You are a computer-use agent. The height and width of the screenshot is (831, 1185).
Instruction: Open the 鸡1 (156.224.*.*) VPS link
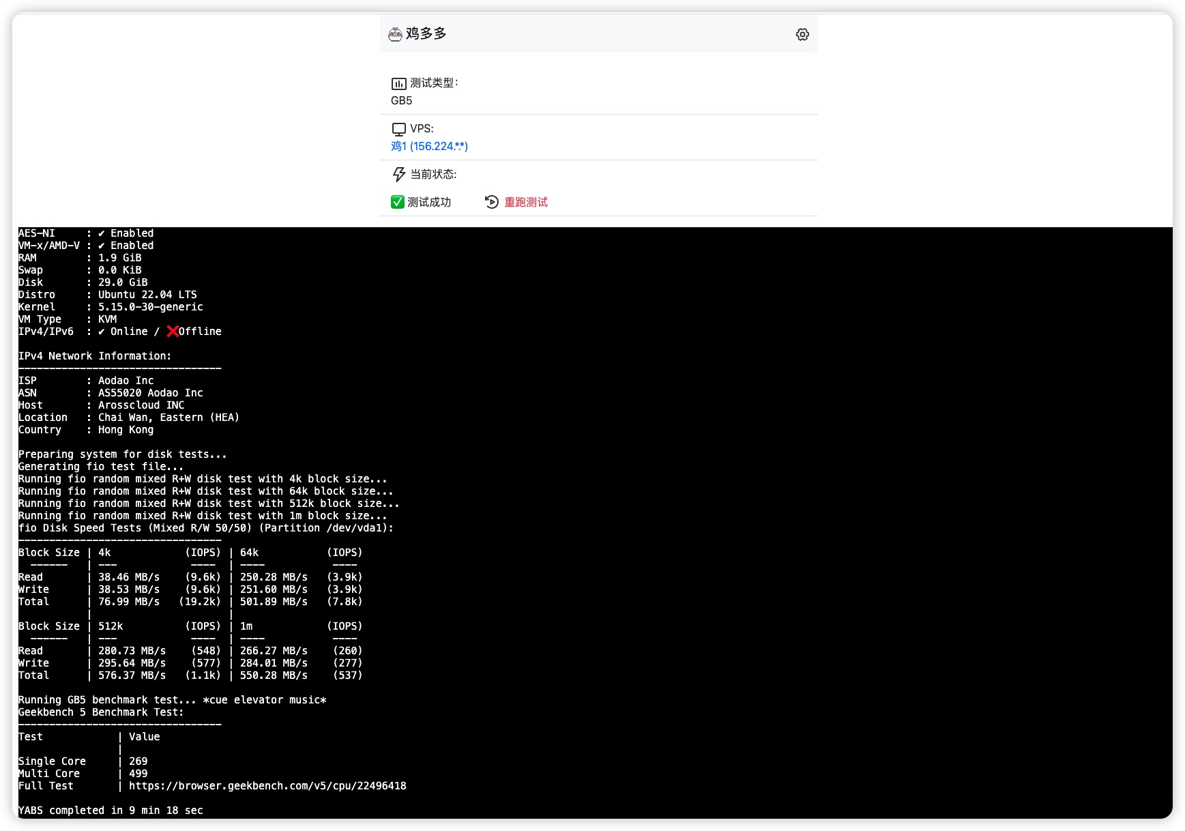pyautogui.click(x=429, y=146)
